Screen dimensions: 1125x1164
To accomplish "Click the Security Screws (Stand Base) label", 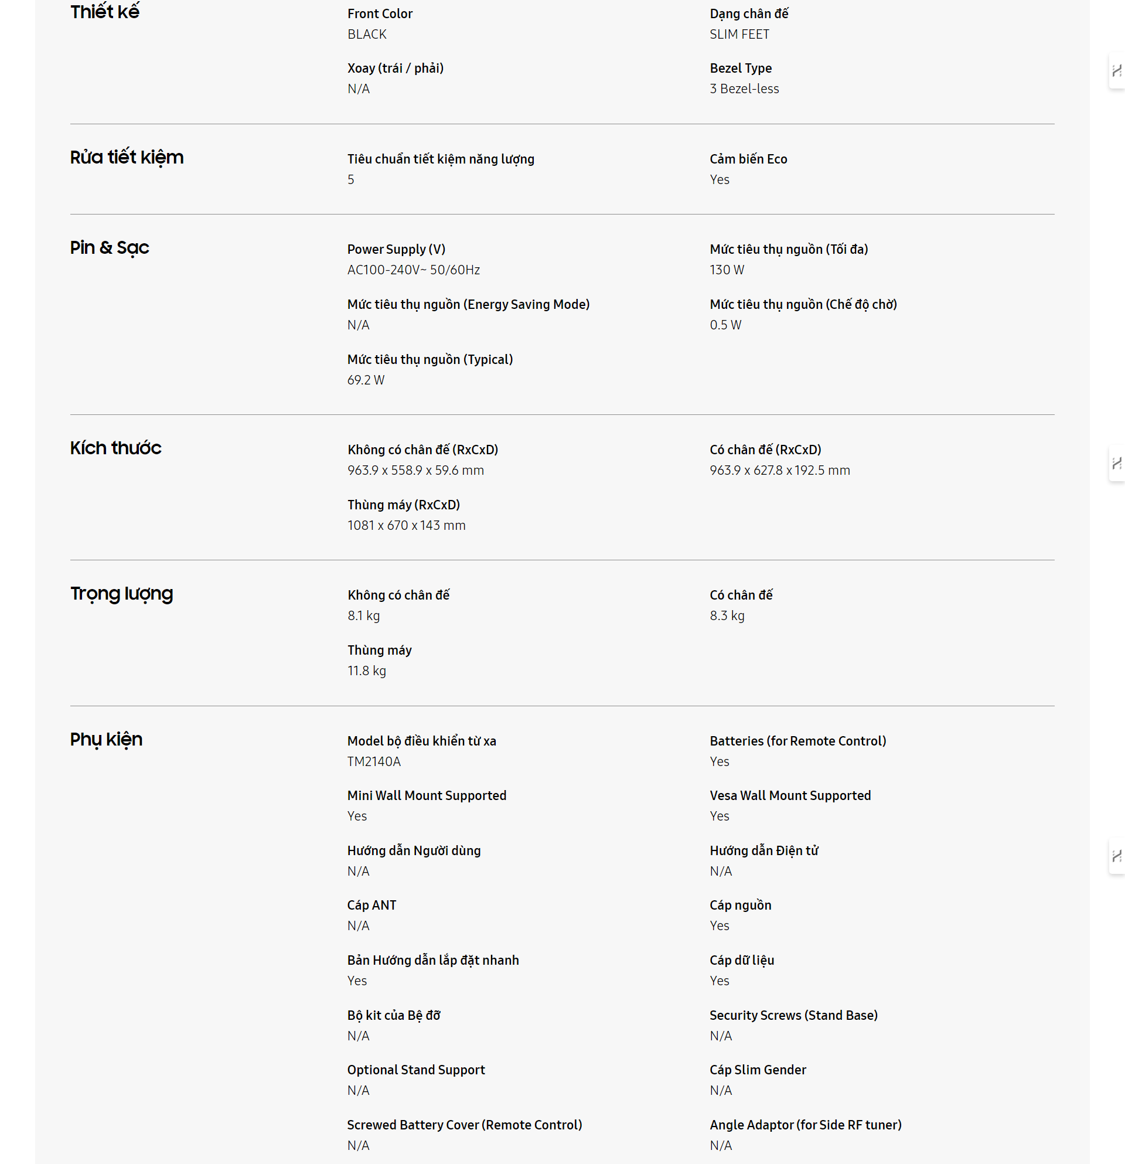I will [x=793, y=1016].
